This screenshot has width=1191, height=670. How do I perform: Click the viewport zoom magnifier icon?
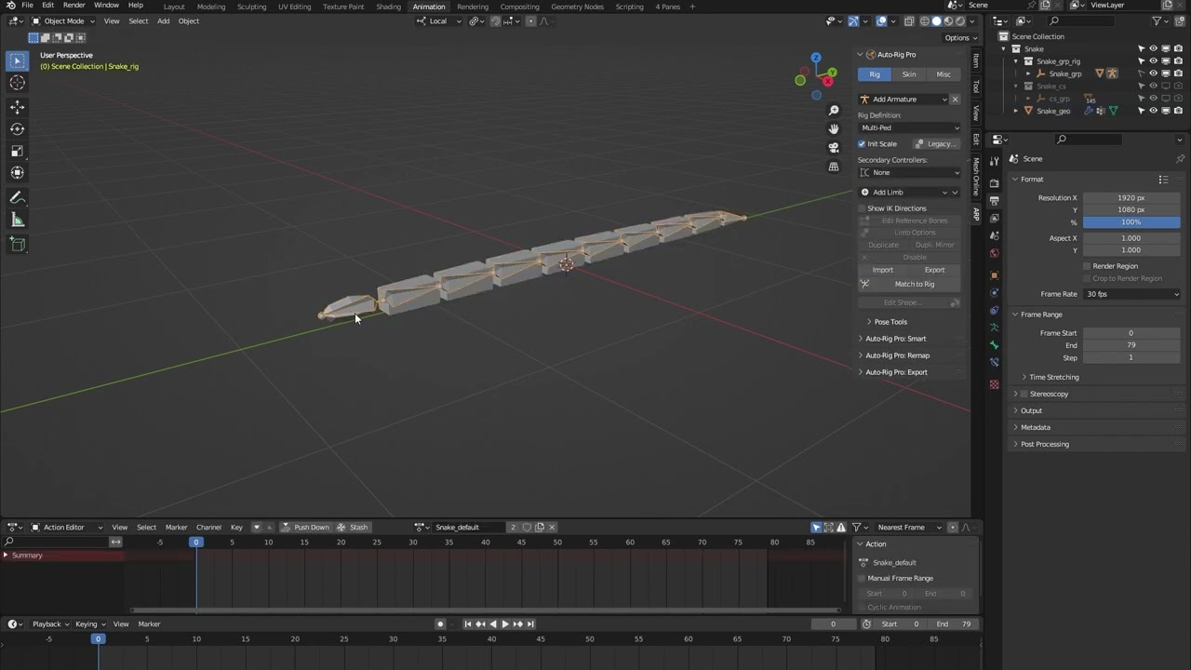(834, 111)
